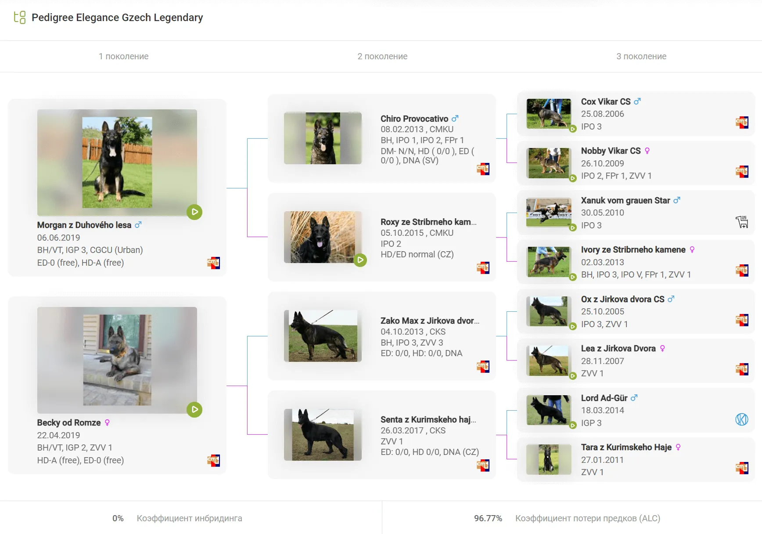Image resolution: width=762 pixels, height=534 pixels.
Task: Click the flag icon on Senta z Kurimskeho's card
Action: coord(483,465)
